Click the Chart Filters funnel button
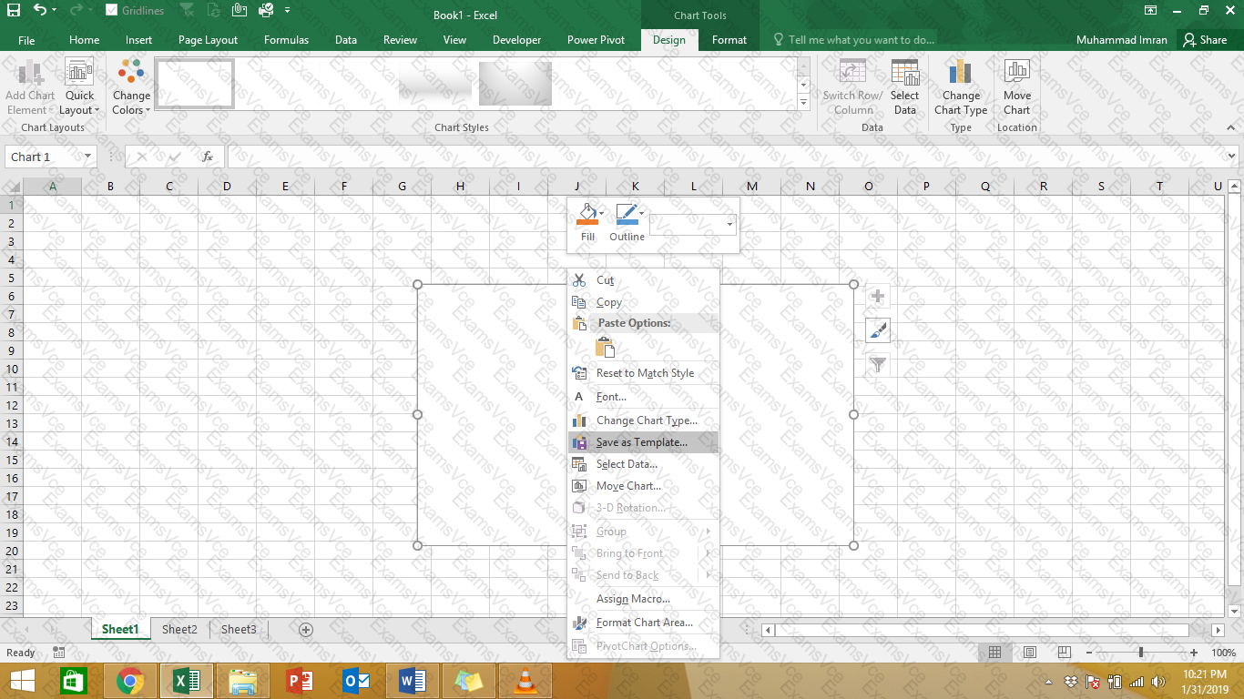Screen dimensions: 1244x699 (x=878, y=365)
